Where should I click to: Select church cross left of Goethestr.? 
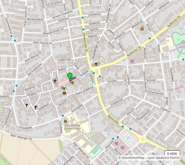point(36,107)
